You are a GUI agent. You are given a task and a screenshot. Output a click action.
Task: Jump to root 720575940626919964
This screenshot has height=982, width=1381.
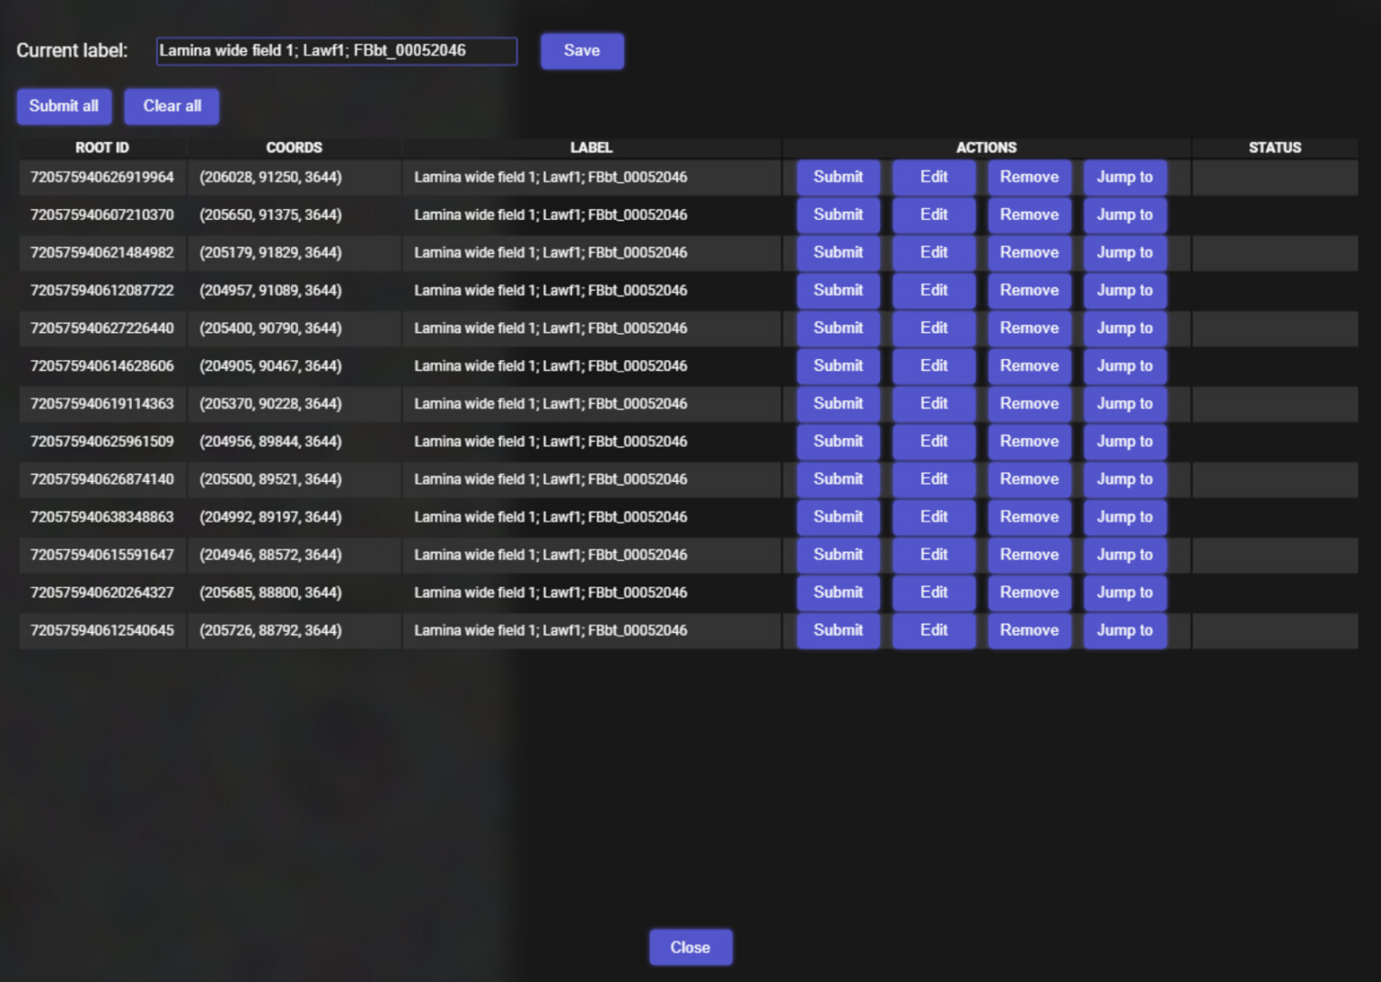click(x=1125, y=177)
